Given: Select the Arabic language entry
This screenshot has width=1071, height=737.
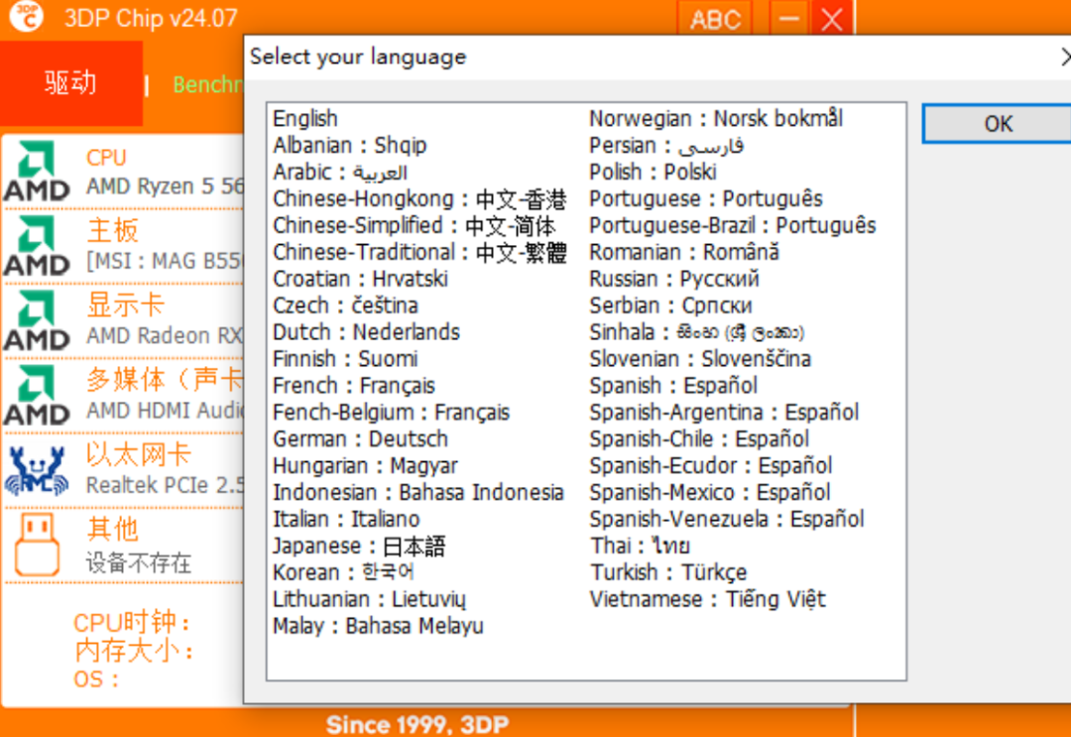Looking at the screenshot, I should coord(340,173).
